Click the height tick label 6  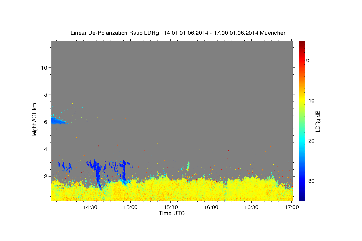pos(46,122)
